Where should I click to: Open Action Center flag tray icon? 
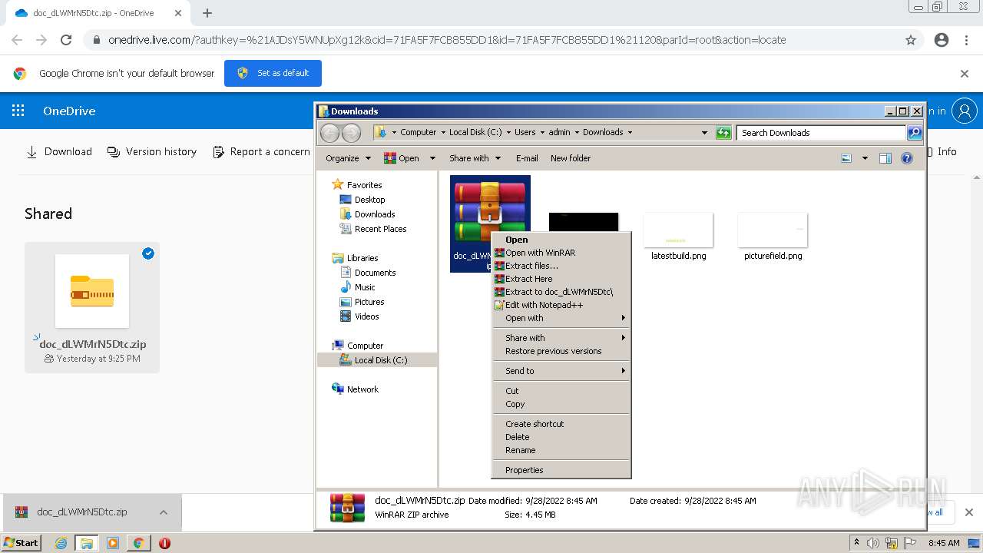[x=910, y=543]
